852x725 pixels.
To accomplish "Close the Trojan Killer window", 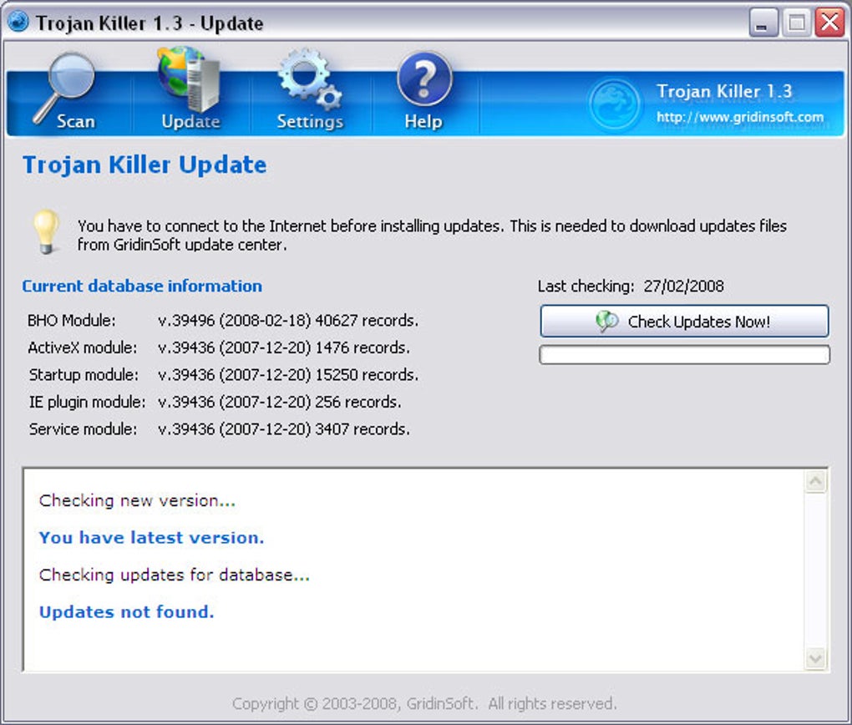I will [x=829, y=23].
